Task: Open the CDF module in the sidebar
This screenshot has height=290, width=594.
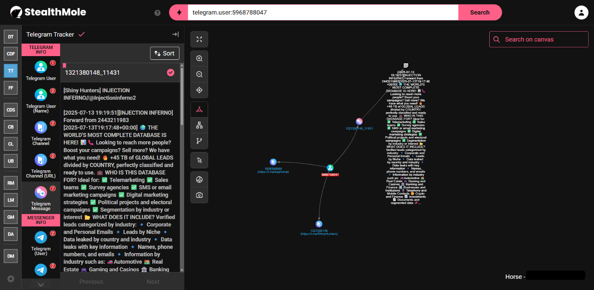Action: click(x=11, y=54)
